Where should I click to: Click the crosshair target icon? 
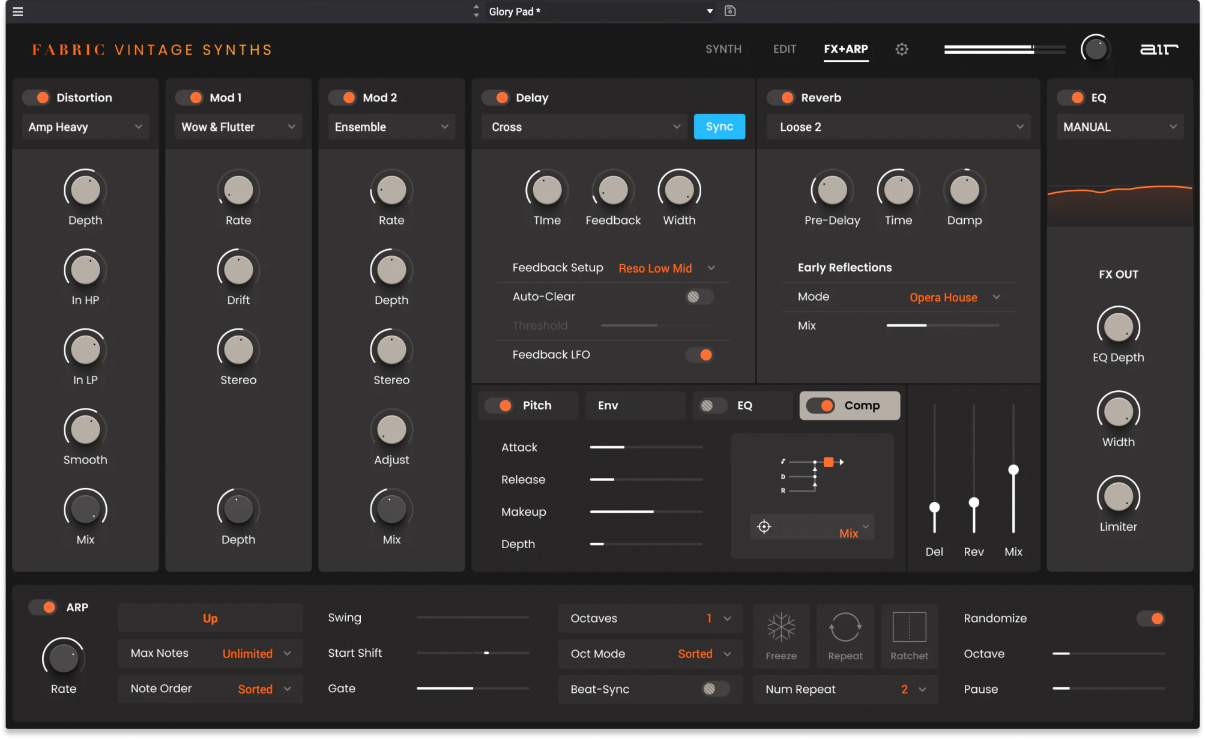(764, 526)
